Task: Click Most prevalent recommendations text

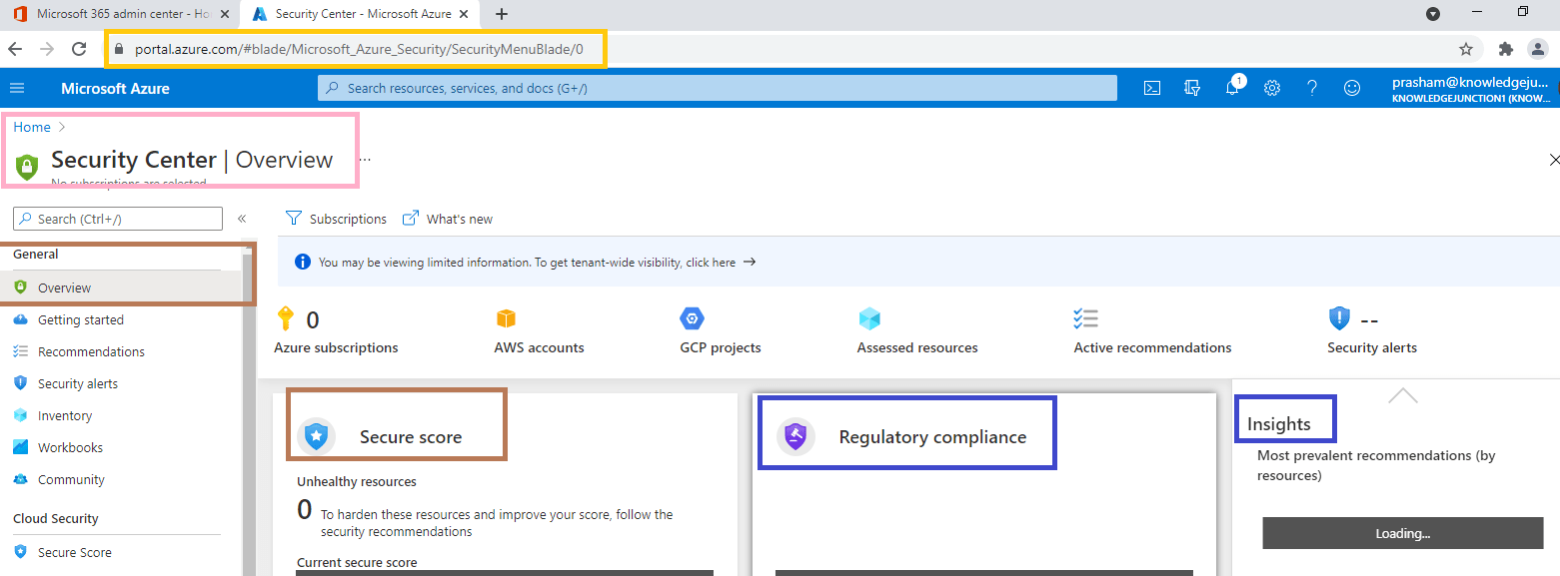Action: (1376, 465)
